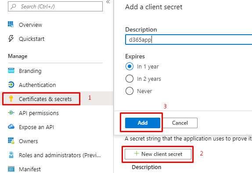Click the Expose an API cloud icon
The height and width of the screenshot is (173, 252).
coord(11,127)
